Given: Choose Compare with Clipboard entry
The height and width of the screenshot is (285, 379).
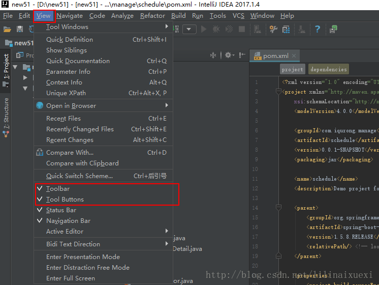Looking at the screenshot, I should 104,163.
